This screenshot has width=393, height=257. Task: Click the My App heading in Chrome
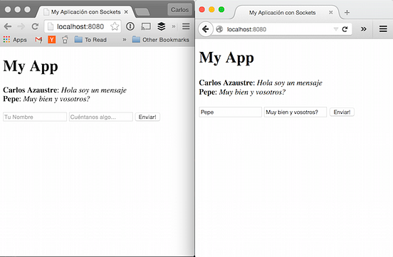(x=31, y=66)
